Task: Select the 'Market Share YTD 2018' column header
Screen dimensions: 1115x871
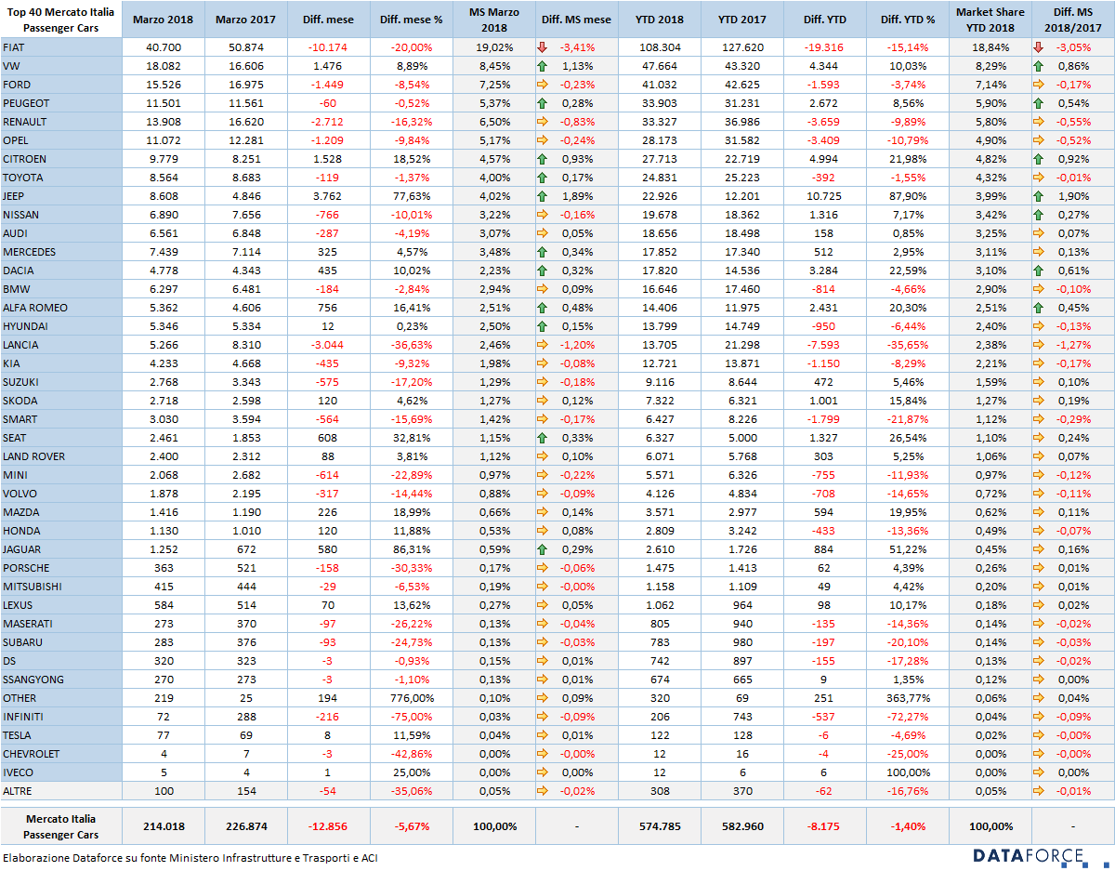Action: [x=990, y=20]
